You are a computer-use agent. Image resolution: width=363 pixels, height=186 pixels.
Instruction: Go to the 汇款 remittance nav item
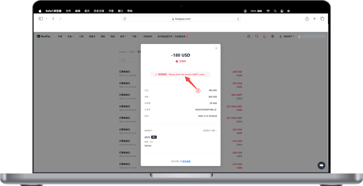pos(81,36)
